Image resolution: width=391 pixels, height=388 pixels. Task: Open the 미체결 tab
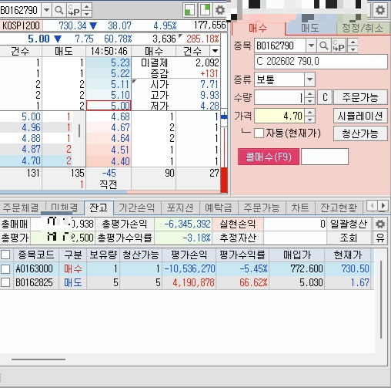point(65,207)
